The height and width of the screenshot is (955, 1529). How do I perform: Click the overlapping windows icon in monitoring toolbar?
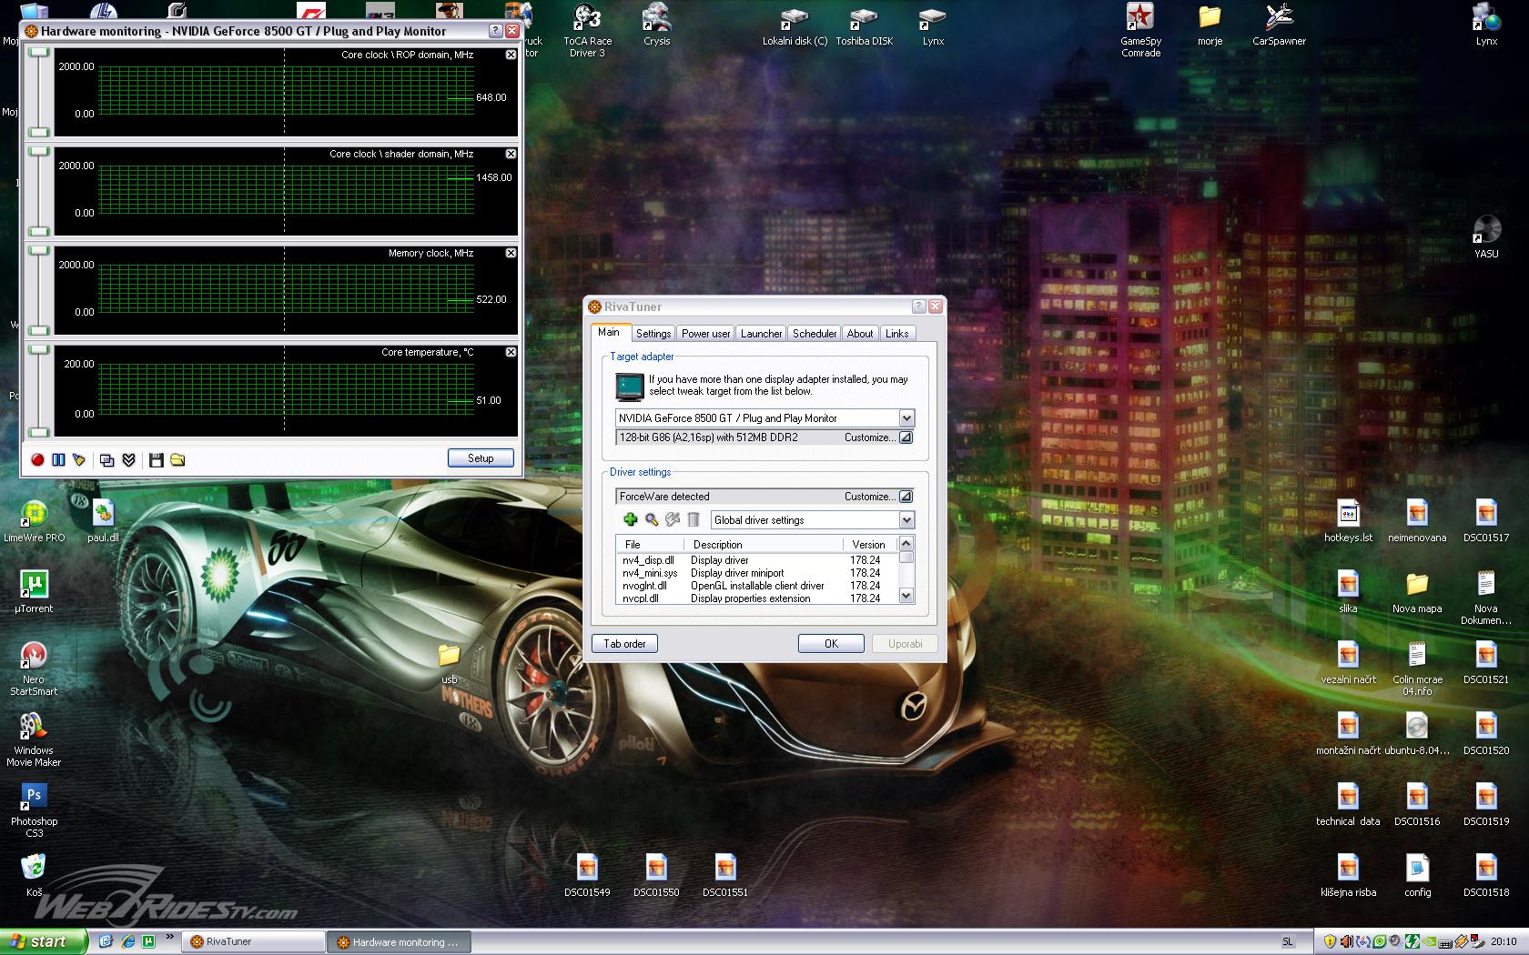(x=106, y=460)
